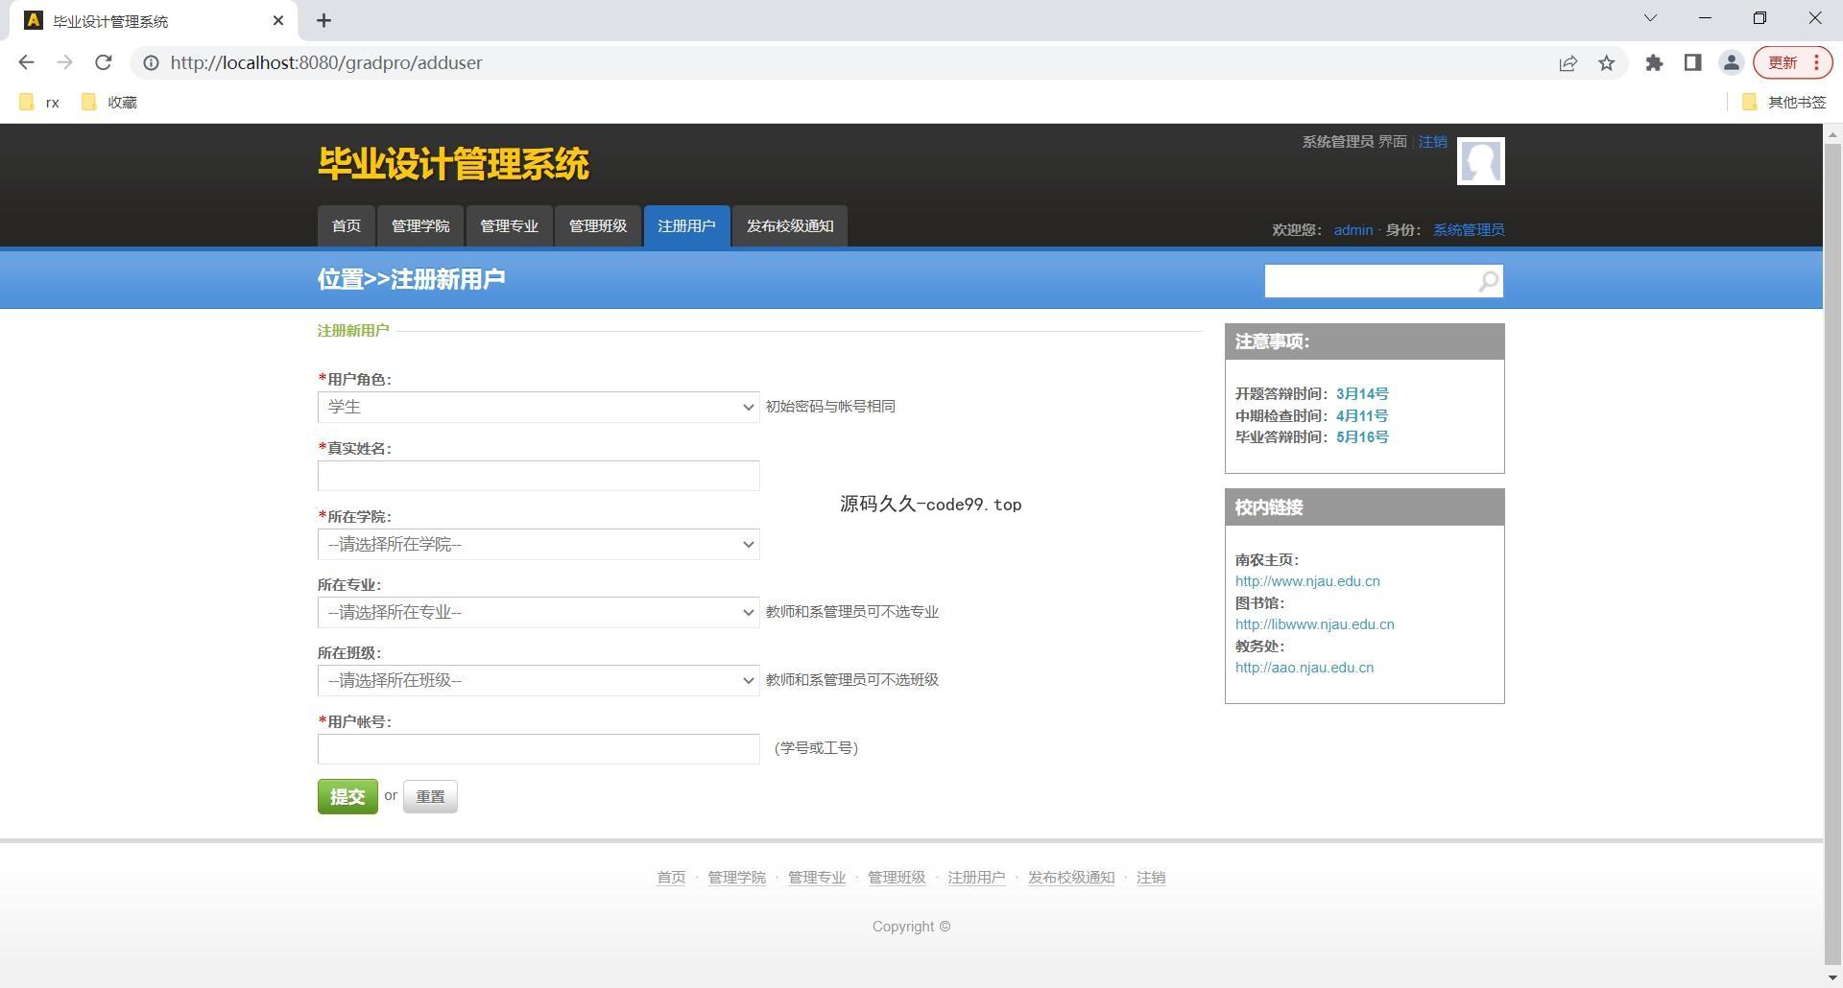Click the browser forward arrow
The width and height of the screenshot is (1843, 988).
pos(64,62)
